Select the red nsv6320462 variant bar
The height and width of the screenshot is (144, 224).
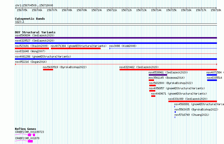[168, 70]
